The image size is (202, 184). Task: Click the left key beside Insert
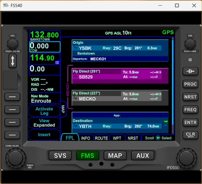(x=13, y=135)
